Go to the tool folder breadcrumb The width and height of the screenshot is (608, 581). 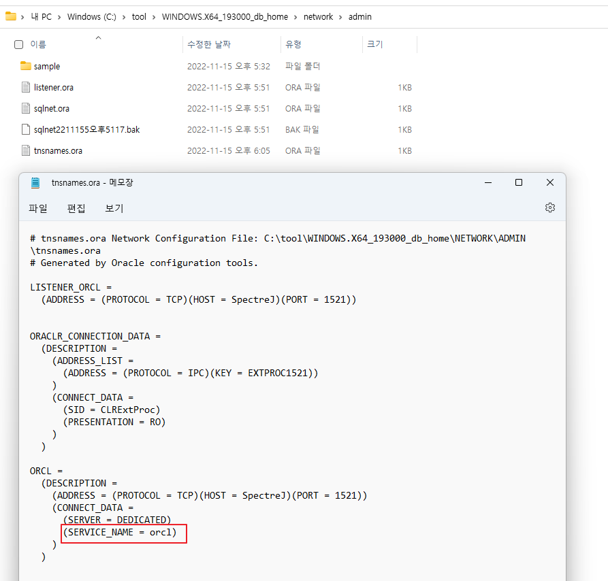(x=139, y=16)
